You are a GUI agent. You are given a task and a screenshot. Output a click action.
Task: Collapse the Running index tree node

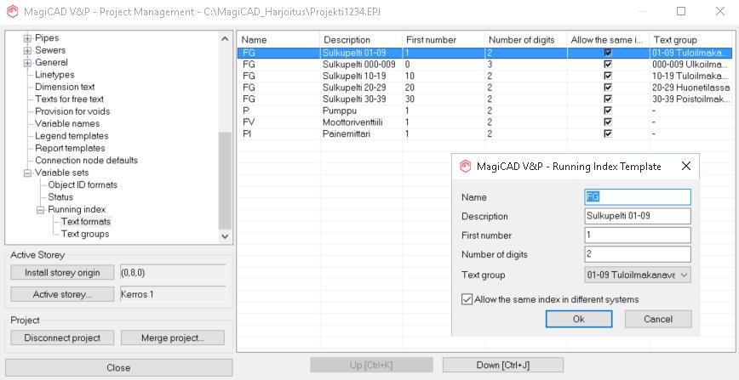tap(41, 209)
